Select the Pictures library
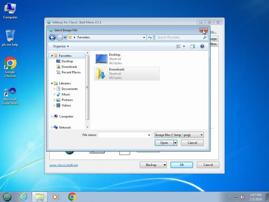 (x=67, y=100)
